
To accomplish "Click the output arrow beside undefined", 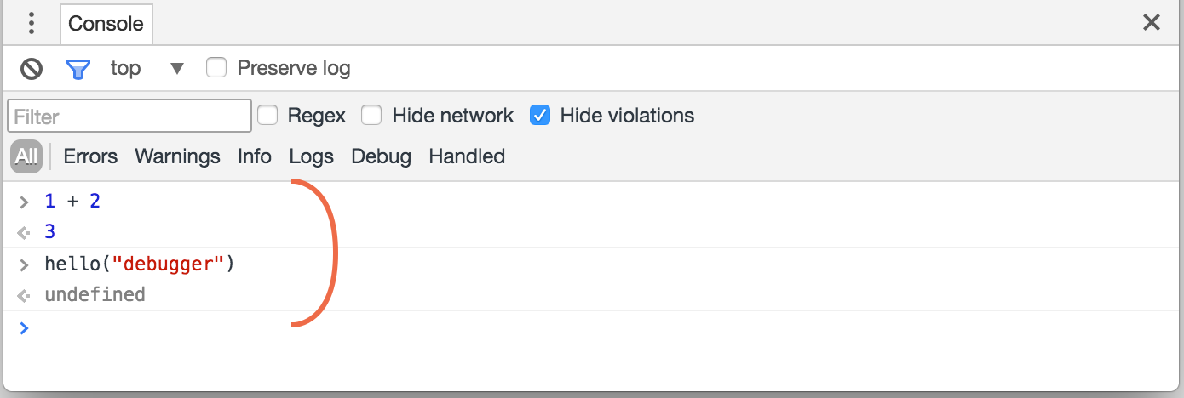I will point(24,295).
